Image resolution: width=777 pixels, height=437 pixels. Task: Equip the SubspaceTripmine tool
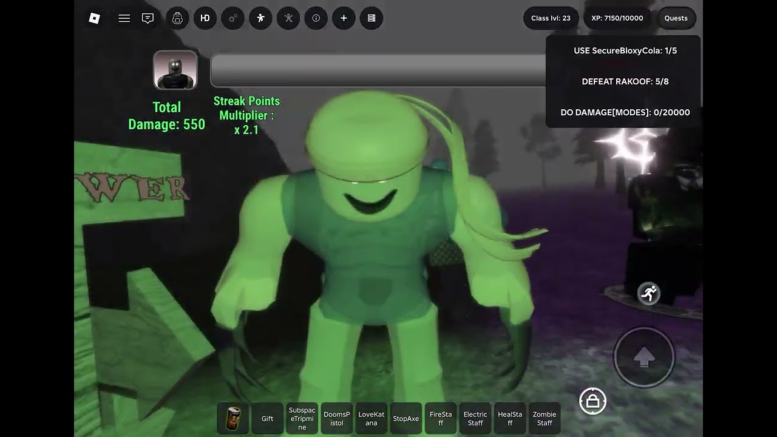click(x=302, y=418)
